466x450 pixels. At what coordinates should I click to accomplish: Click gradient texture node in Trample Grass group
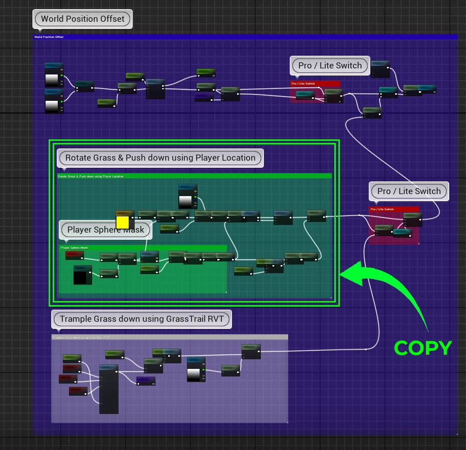coord(196,374)
